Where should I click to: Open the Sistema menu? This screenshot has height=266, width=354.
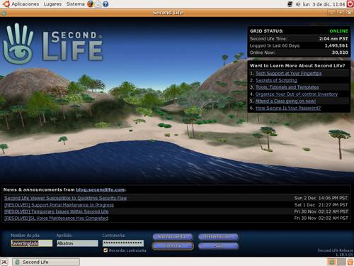[75, 4]
